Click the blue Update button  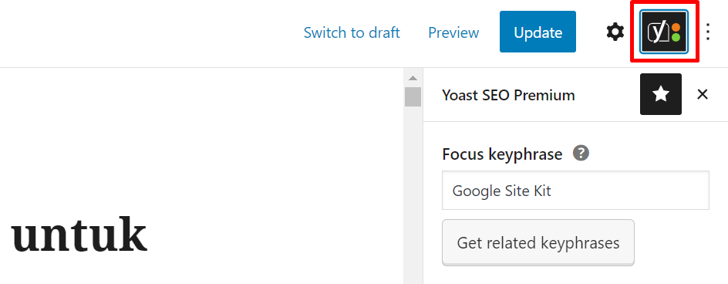pyautogui.click(x=538, y=32)
